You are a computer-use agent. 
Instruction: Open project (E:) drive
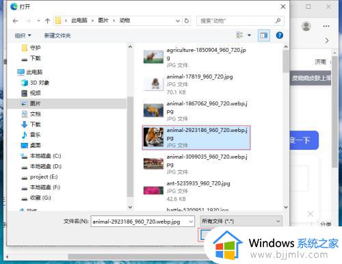point(40,177)
